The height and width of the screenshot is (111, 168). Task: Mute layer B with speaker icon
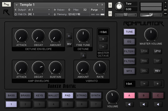pos(144,104)
